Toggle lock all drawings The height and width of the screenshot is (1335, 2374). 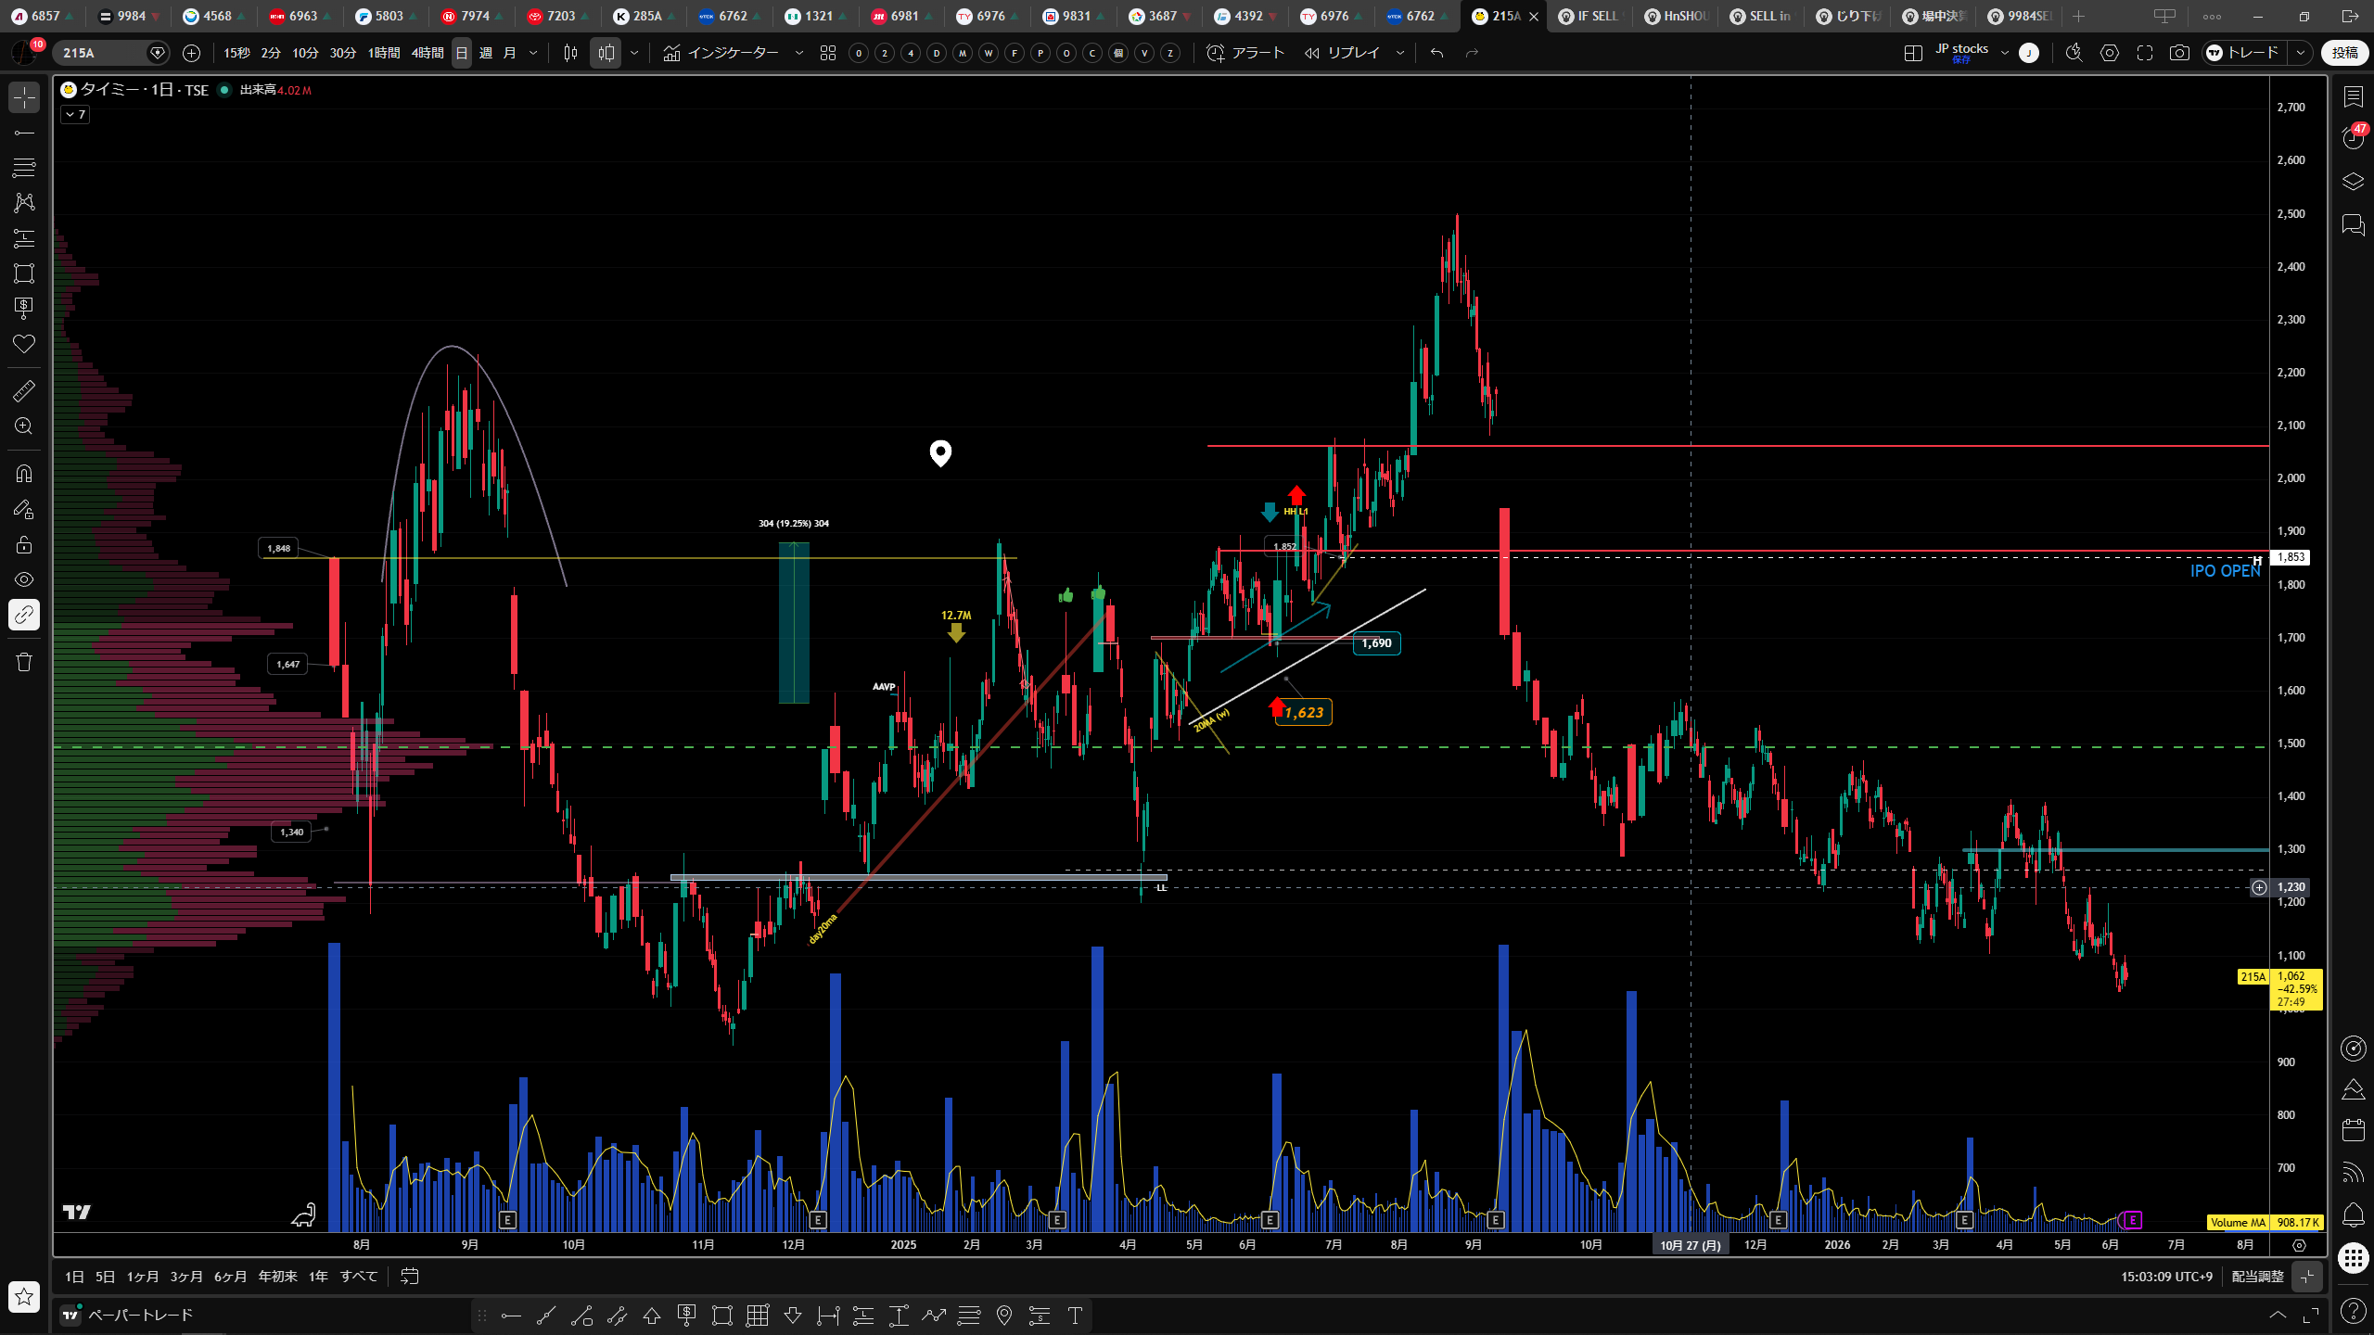[x=24, y=544]
